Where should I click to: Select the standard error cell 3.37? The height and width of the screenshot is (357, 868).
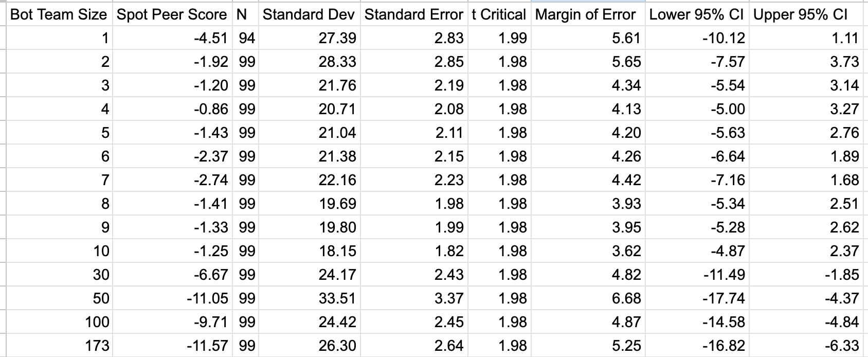click(414, 298)
